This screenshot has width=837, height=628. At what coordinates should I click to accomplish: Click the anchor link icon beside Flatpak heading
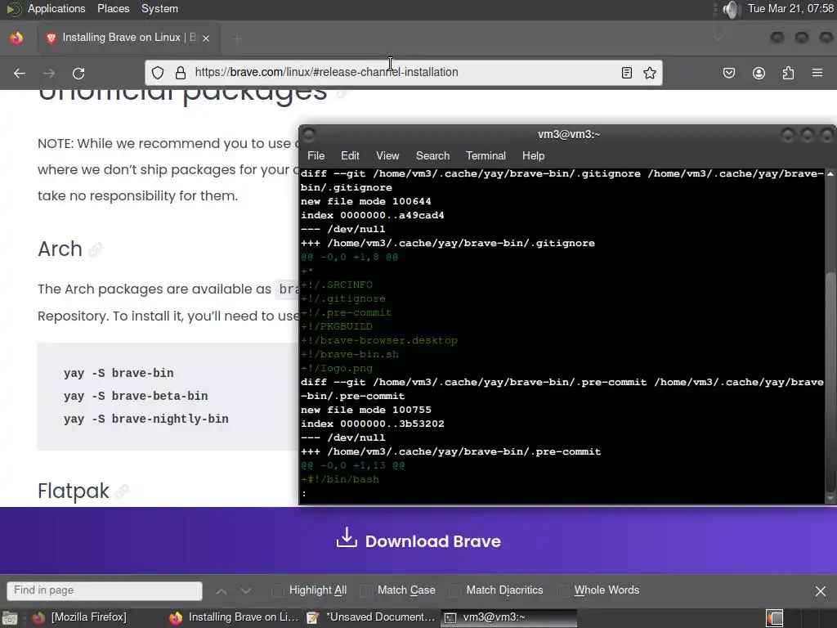[x=123, y=491]
